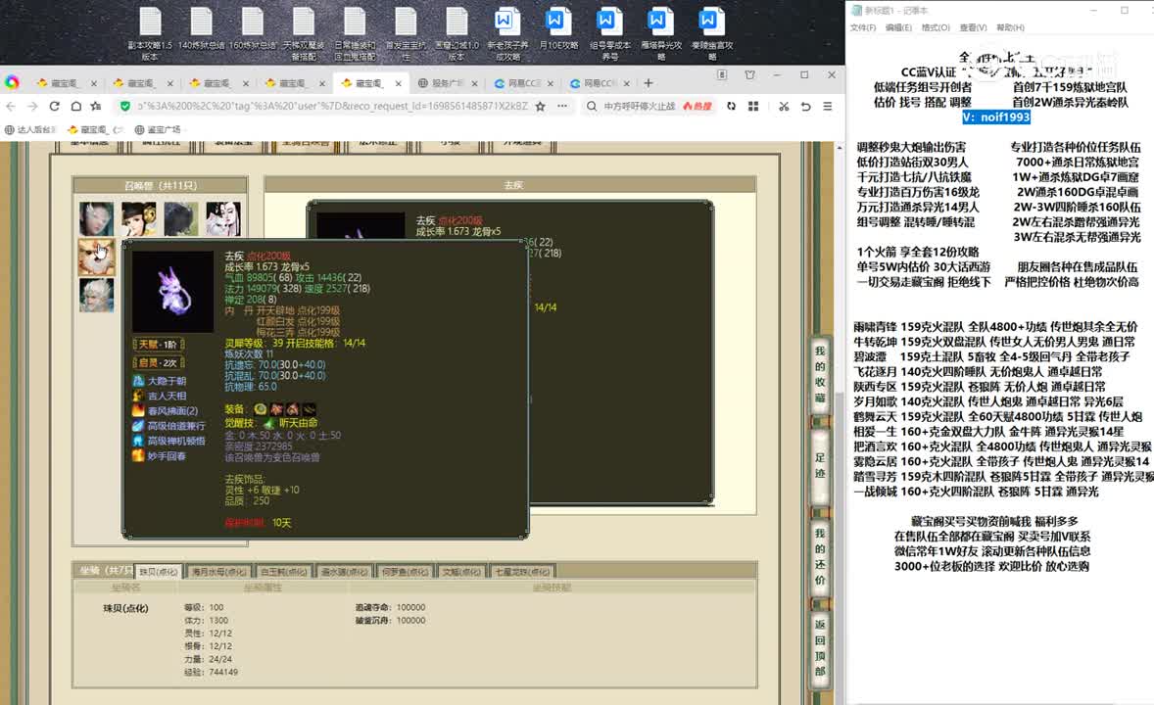Screen dimensions: 1154x705
Task: Switch to the 服务广场 browser tab
Action: [x=448, y=83]
